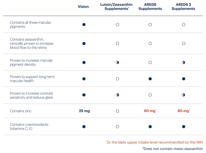Click filled dot for AREDS 2 coantioxidants row

click(184, 127)
